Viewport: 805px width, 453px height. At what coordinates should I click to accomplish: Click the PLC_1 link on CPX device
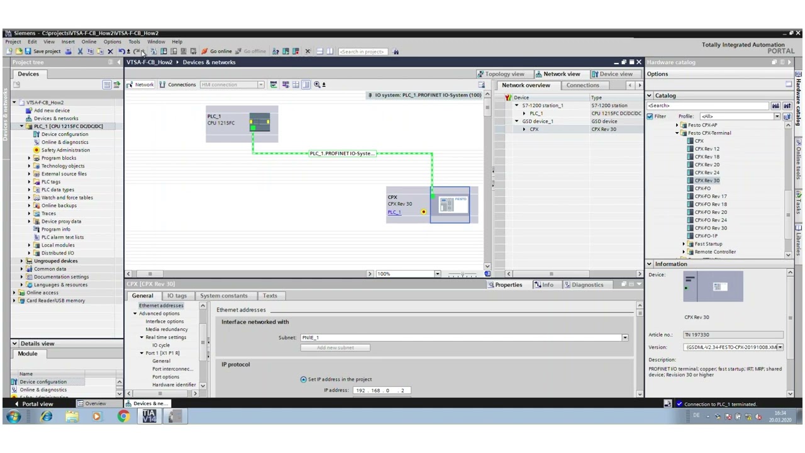[394, 212]
